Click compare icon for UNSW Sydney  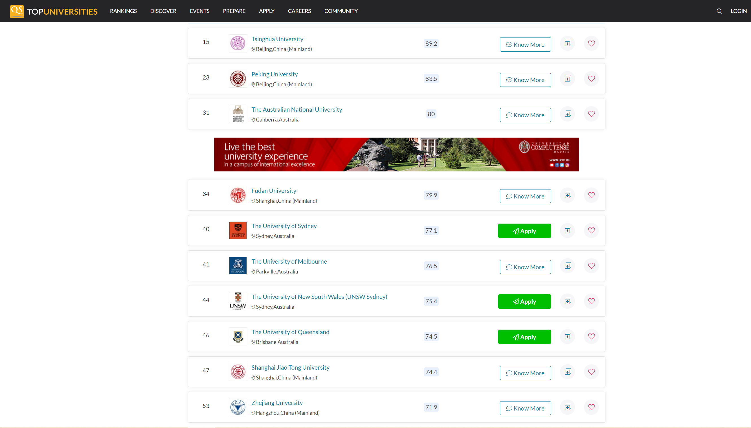tap(568, 301)
